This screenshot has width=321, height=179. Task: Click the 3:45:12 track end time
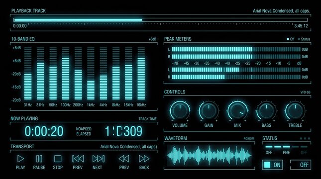click(301, 26)
